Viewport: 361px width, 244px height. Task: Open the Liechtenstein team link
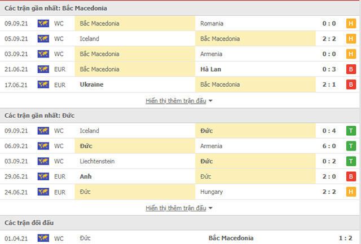pyautogui.click(x=98, y=161)
